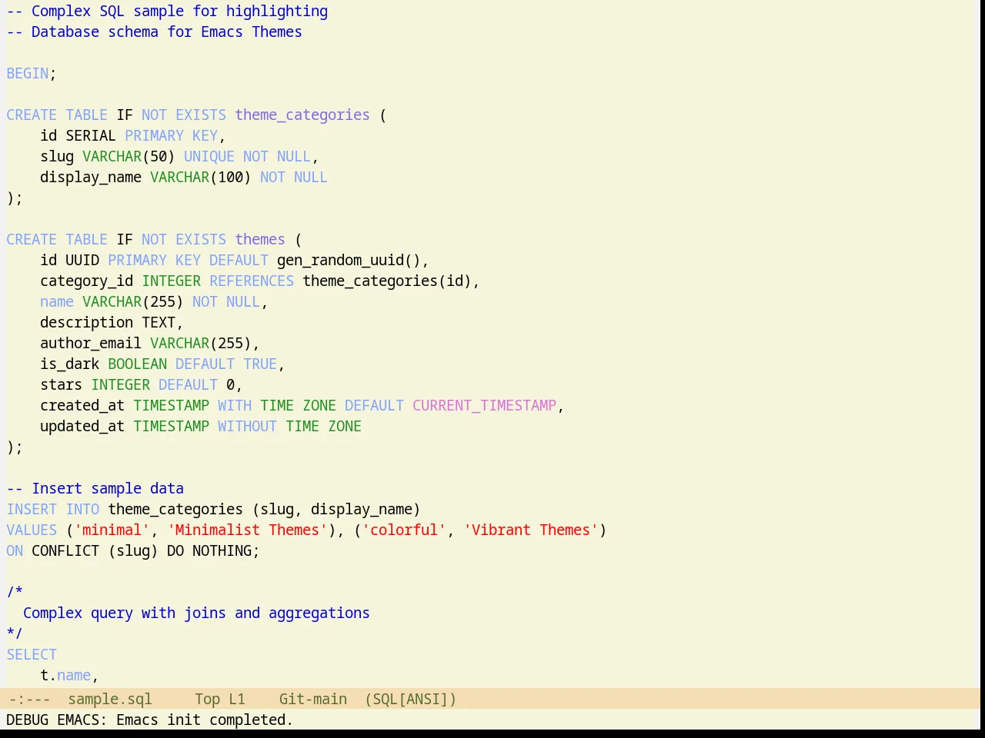
Task: Click the SELECT keyword
Action: click(x=32, y=654)
